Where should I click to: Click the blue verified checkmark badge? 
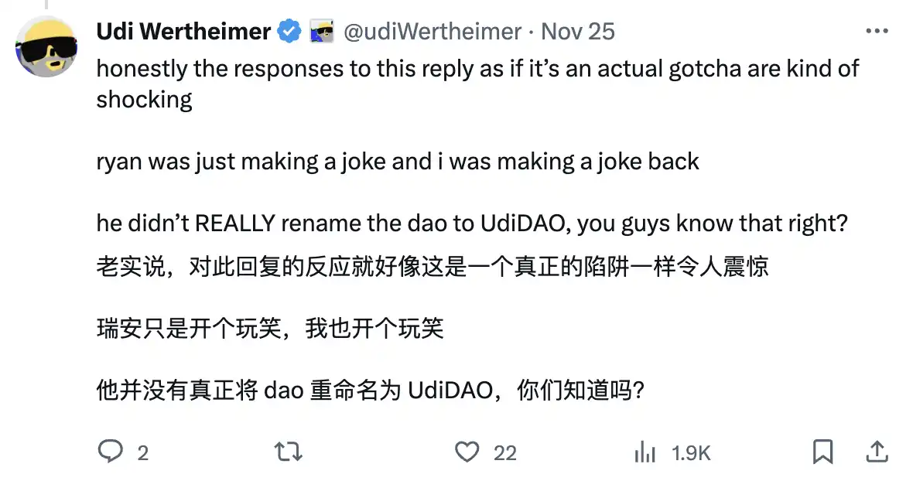coord(289,32)
